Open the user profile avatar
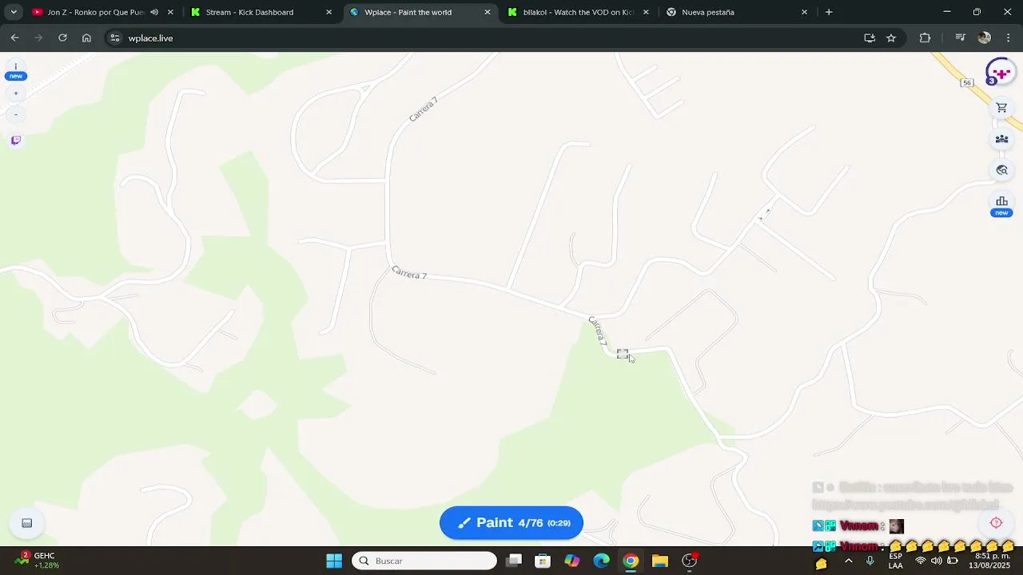 coord(1000,73)
